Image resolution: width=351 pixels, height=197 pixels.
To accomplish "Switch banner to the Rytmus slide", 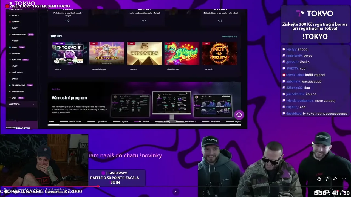I will pos(125,121).
